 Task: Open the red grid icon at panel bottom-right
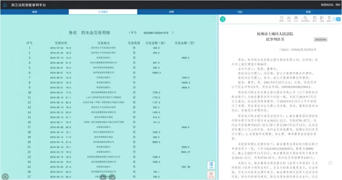[211, 175]
